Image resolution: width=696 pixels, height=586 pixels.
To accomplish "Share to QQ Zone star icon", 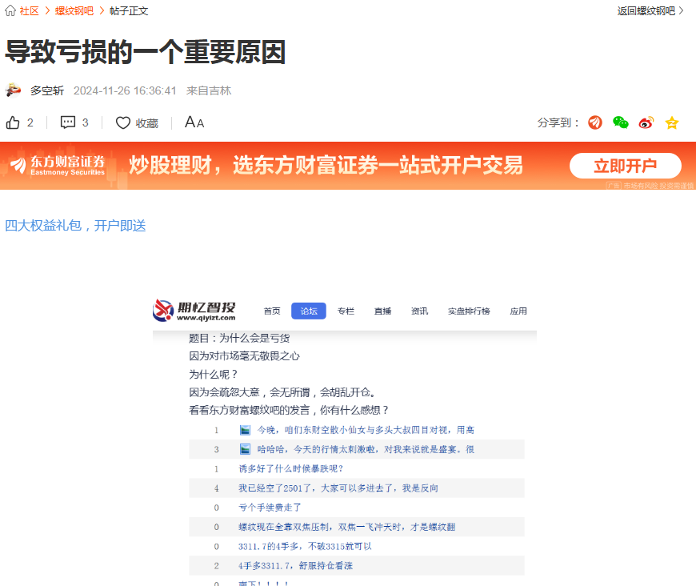I will pyautogui.click(x=672, y=122).
